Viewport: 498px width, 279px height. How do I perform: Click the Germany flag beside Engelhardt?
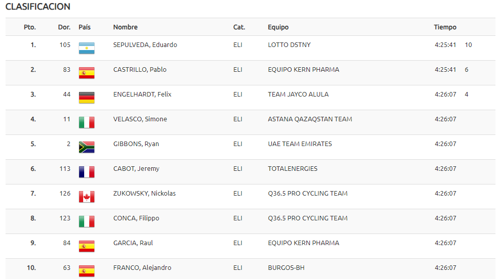point(87,98)
